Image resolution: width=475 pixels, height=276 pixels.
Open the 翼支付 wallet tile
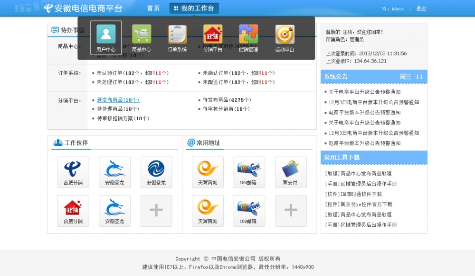point(291,172)
